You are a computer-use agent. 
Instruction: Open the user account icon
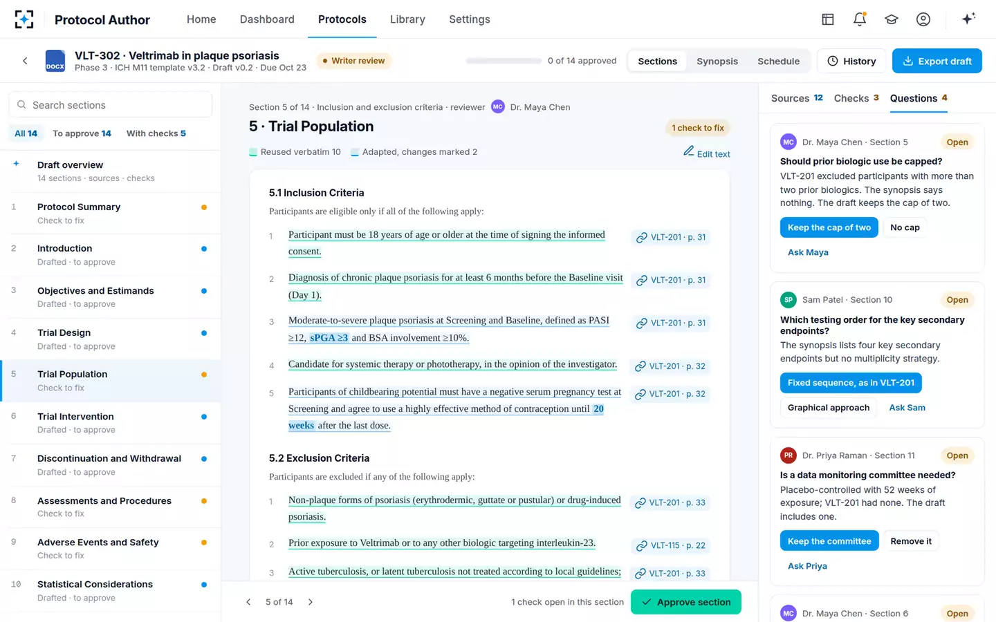point(923,19)
